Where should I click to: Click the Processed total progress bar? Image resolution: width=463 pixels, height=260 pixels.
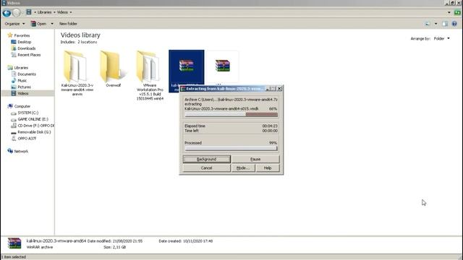coord(231,148)
